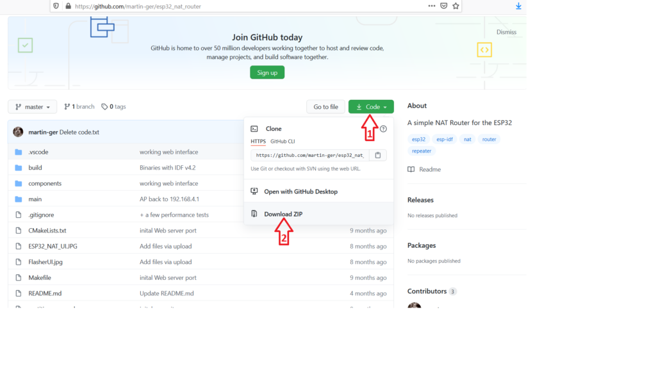The image size is (656, 369).
Task: Copy the clone URL with the clipboard icon
Action: click(378, 155)
